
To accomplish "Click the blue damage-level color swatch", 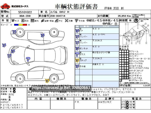I will point(16,25).
